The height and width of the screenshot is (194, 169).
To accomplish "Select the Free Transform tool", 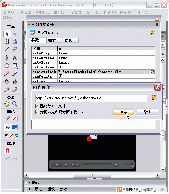I will tap(7, 41).
